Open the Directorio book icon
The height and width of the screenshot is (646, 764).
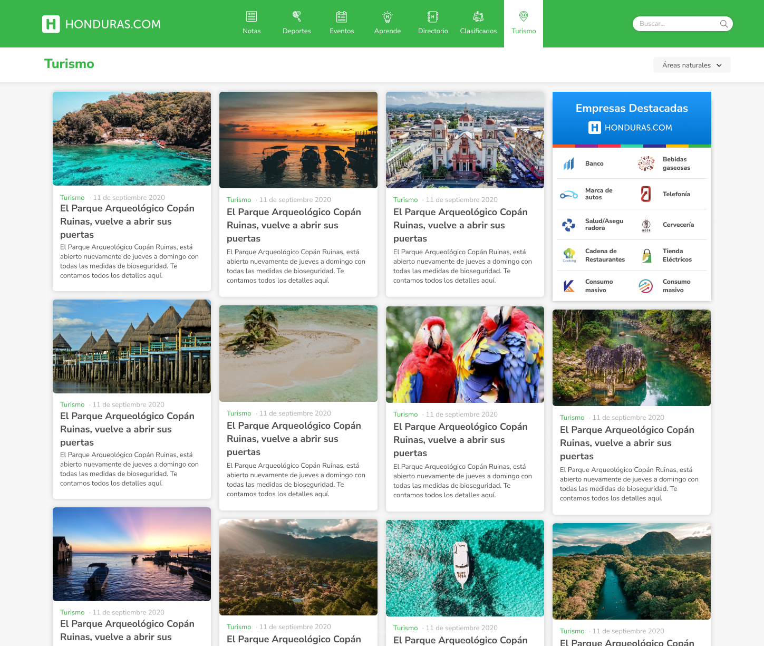point(433,16)
